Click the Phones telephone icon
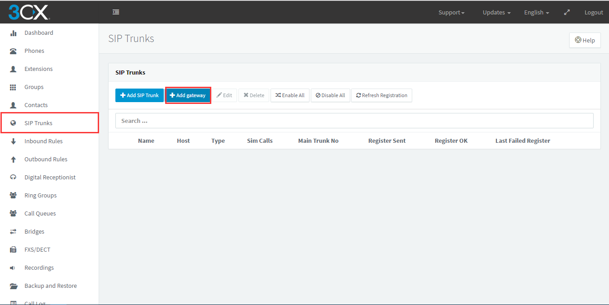609x305 pixels. coord(13,51)
